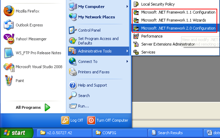Switch to the CONFIG taskbar window
This screenshot has height=138, width=220.
pyautogui.click(x=120, y=133)
